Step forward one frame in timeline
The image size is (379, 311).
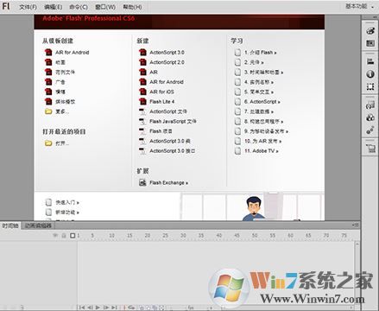pyautogui.click(x=106, y=308)
